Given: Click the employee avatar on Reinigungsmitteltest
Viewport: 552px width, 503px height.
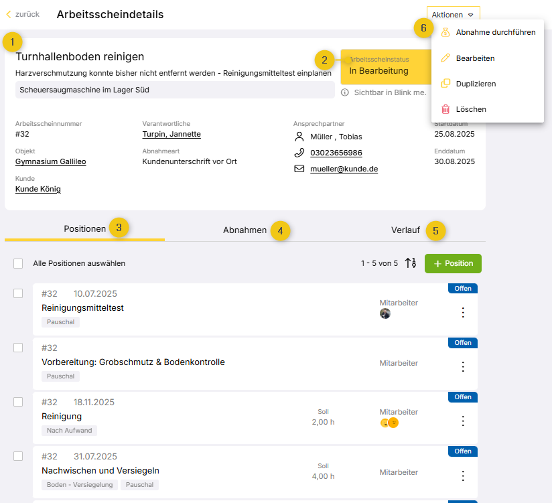Looking at the screenshot, I should tap(385, 313).
